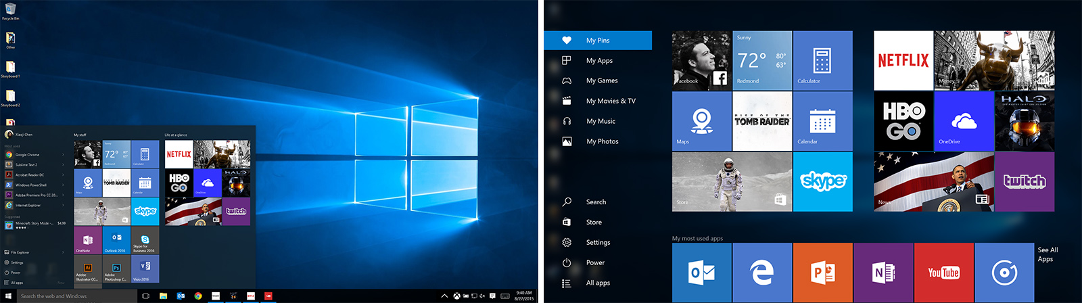
Task: Launch Google Chrome from the Most used list
Action: coord(35,155)
